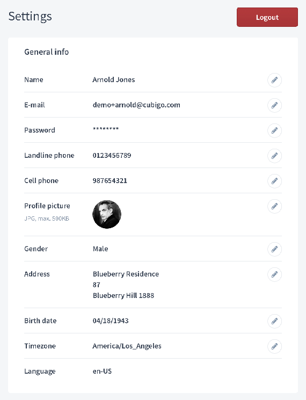Select the America/Los_Angeles timezone value
The width and height of the screenshot is (306, 400).
click(x=127, y=346)
